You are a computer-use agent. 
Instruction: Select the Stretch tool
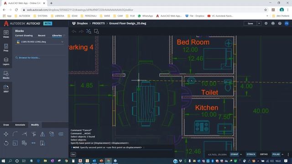click(42, 143)
